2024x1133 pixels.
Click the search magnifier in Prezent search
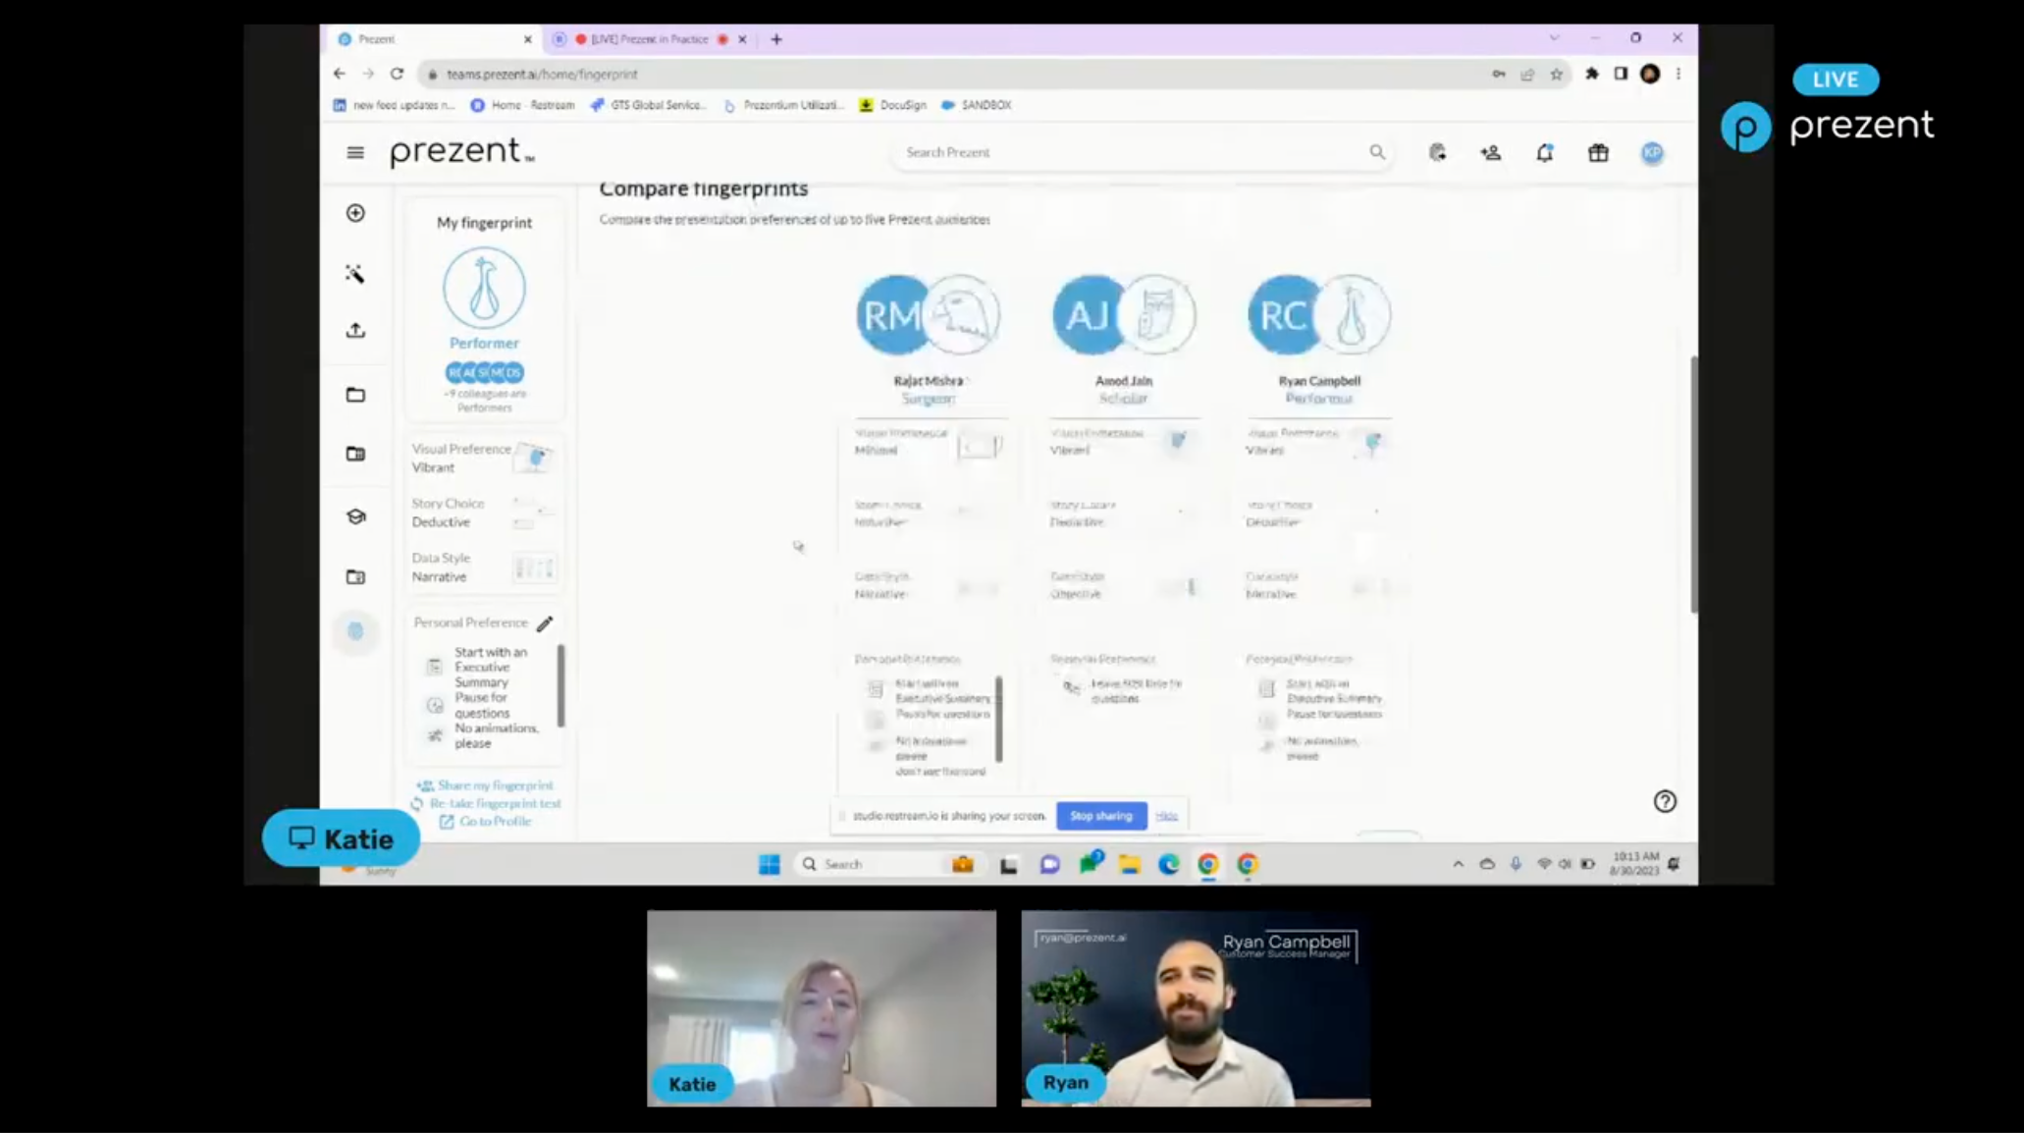pyautogui.click(x=1377, y=152)
